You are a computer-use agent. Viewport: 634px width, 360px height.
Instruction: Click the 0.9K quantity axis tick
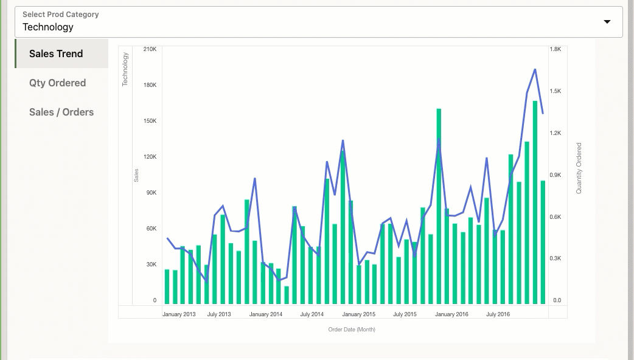556,175
